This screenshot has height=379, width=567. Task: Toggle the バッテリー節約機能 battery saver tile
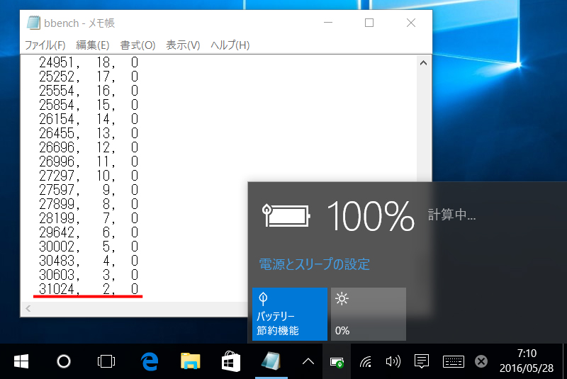pos(289,314)
